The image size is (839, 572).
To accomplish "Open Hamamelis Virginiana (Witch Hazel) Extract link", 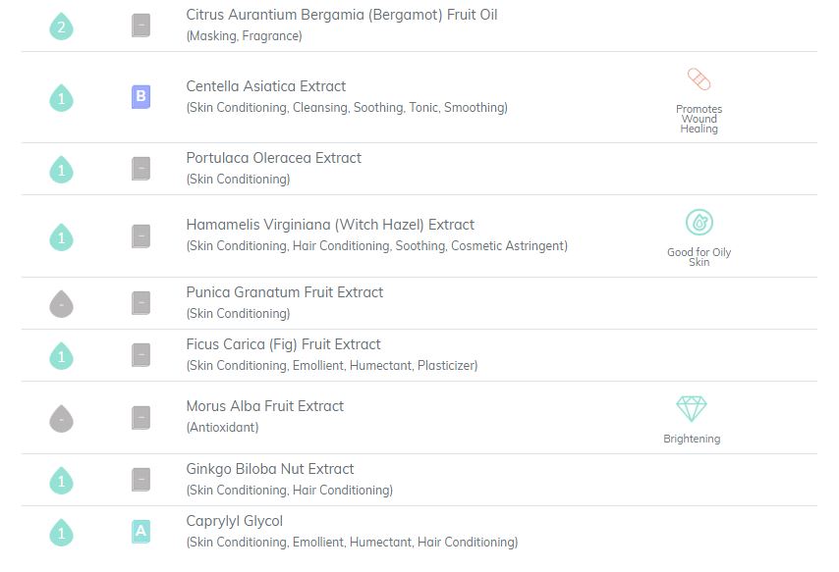I will [x=330, y=225].
